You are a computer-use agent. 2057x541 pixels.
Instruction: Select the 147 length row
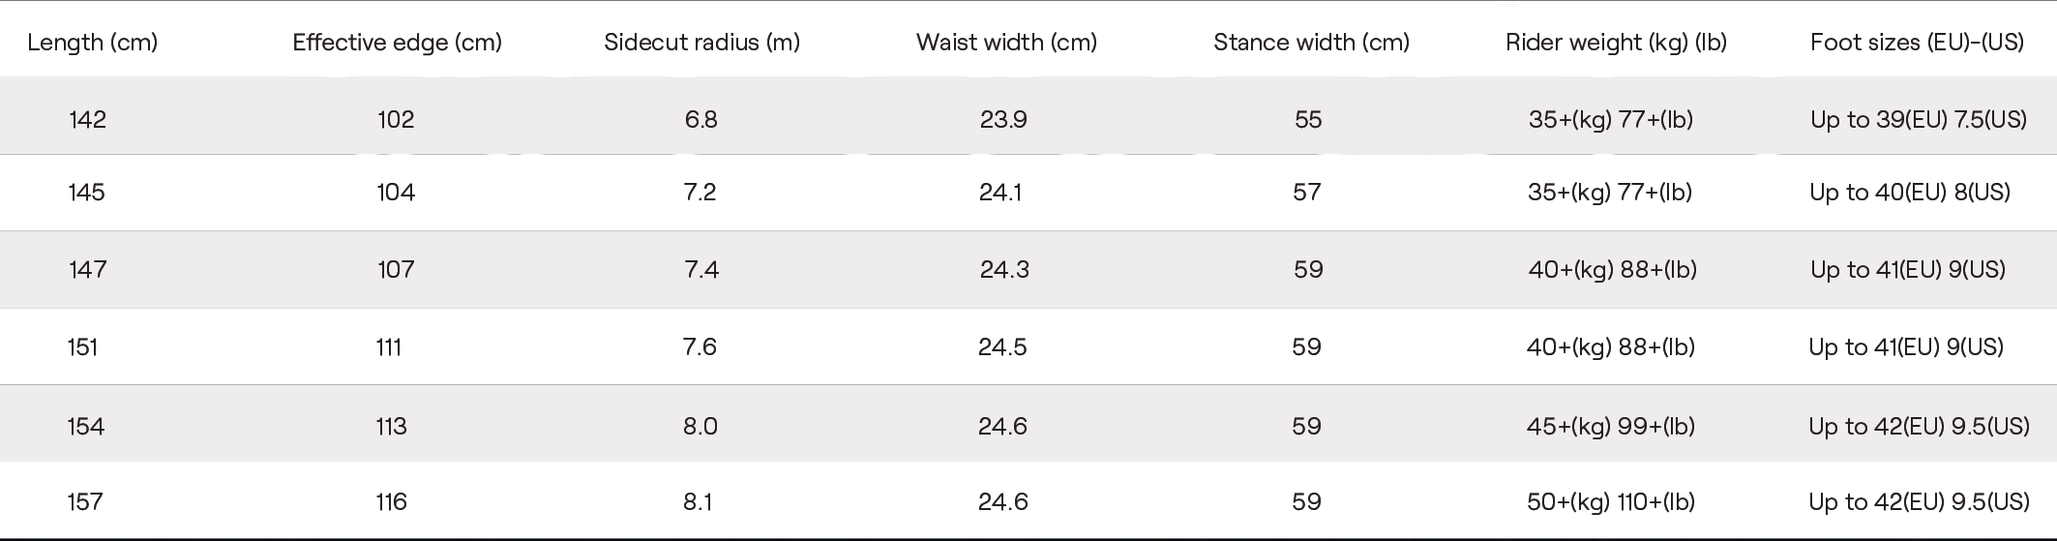coord(1028,269)
